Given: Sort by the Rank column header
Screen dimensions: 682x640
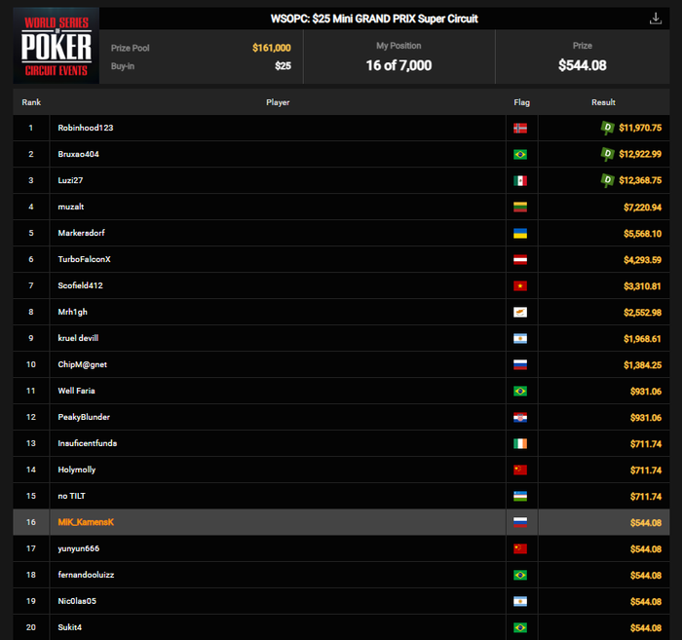Looking at the screenshot, I should pyautogui.click(x=31, y=102).
